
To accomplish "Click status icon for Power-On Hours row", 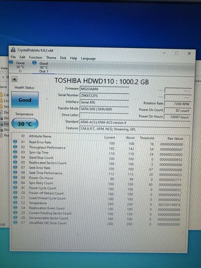I will click(x=15, y=177).
